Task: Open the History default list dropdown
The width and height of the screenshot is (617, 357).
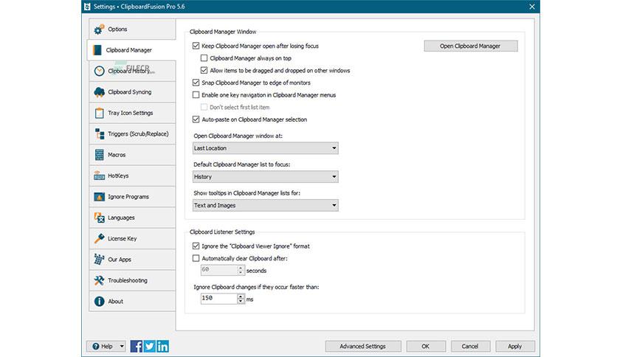Action: [266, 177]
